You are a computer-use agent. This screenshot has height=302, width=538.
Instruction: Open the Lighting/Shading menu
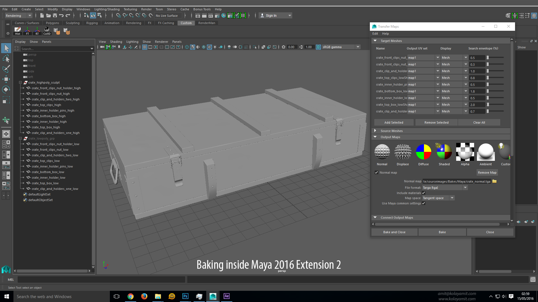click(107, 9)
